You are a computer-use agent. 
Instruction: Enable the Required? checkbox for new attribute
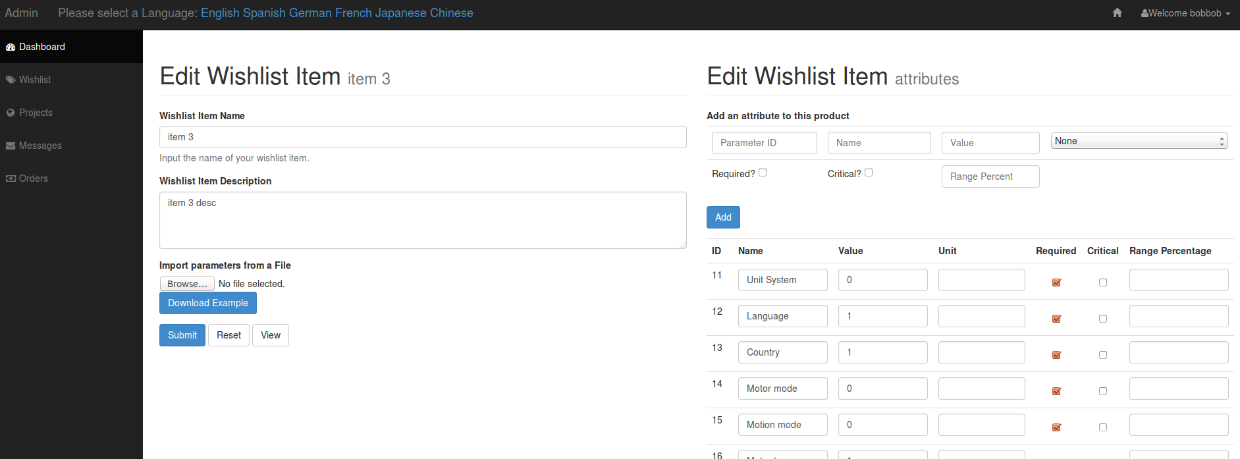pyautogui.click(x=763, y=173)
